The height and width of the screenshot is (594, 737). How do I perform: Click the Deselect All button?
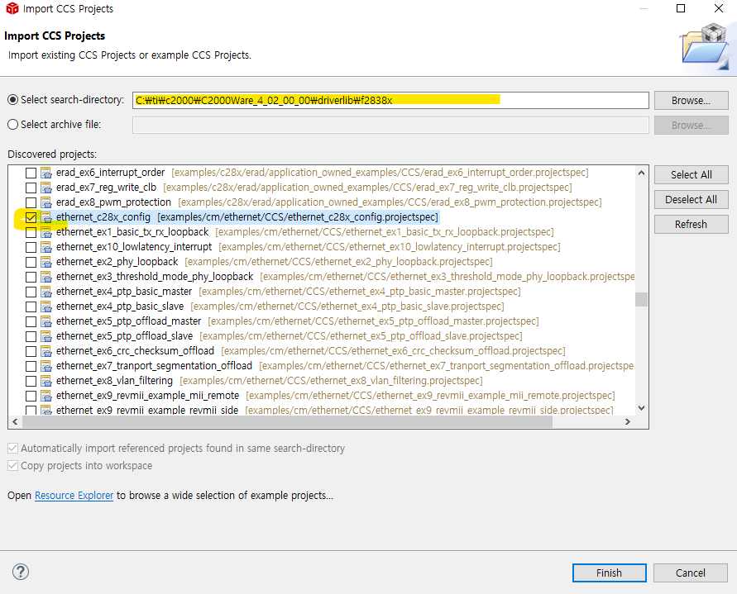tap(691, 200)
